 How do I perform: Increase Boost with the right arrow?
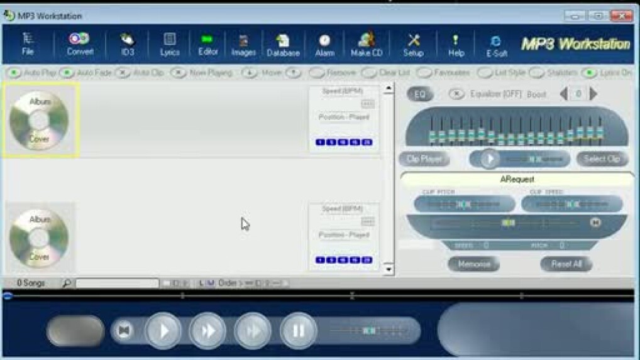tap(593, 94)
